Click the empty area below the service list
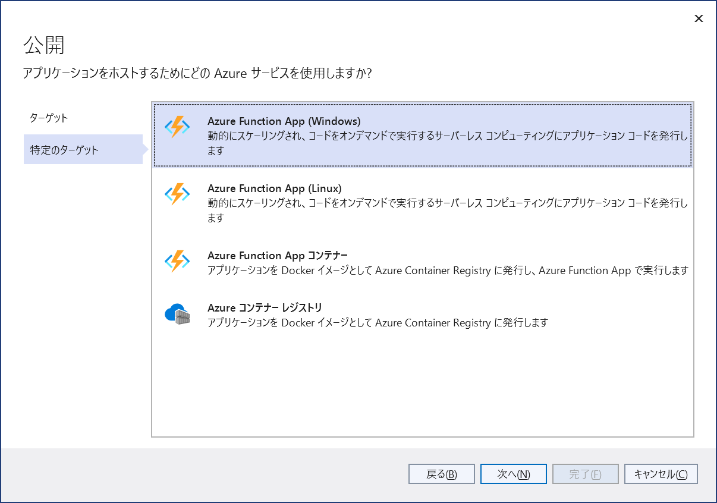The height and width of the screenshot is (503, 717). 422,386
